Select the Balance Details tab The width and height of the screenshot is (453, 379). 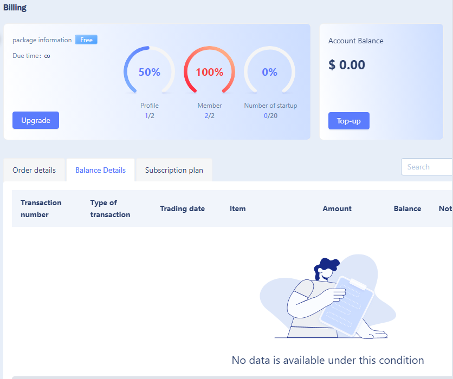click(x=100, y=170)
